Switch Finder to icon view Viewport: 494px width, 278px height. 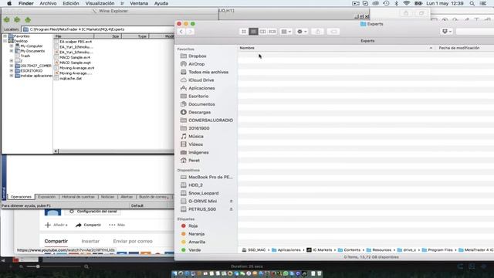pos(244,32)
